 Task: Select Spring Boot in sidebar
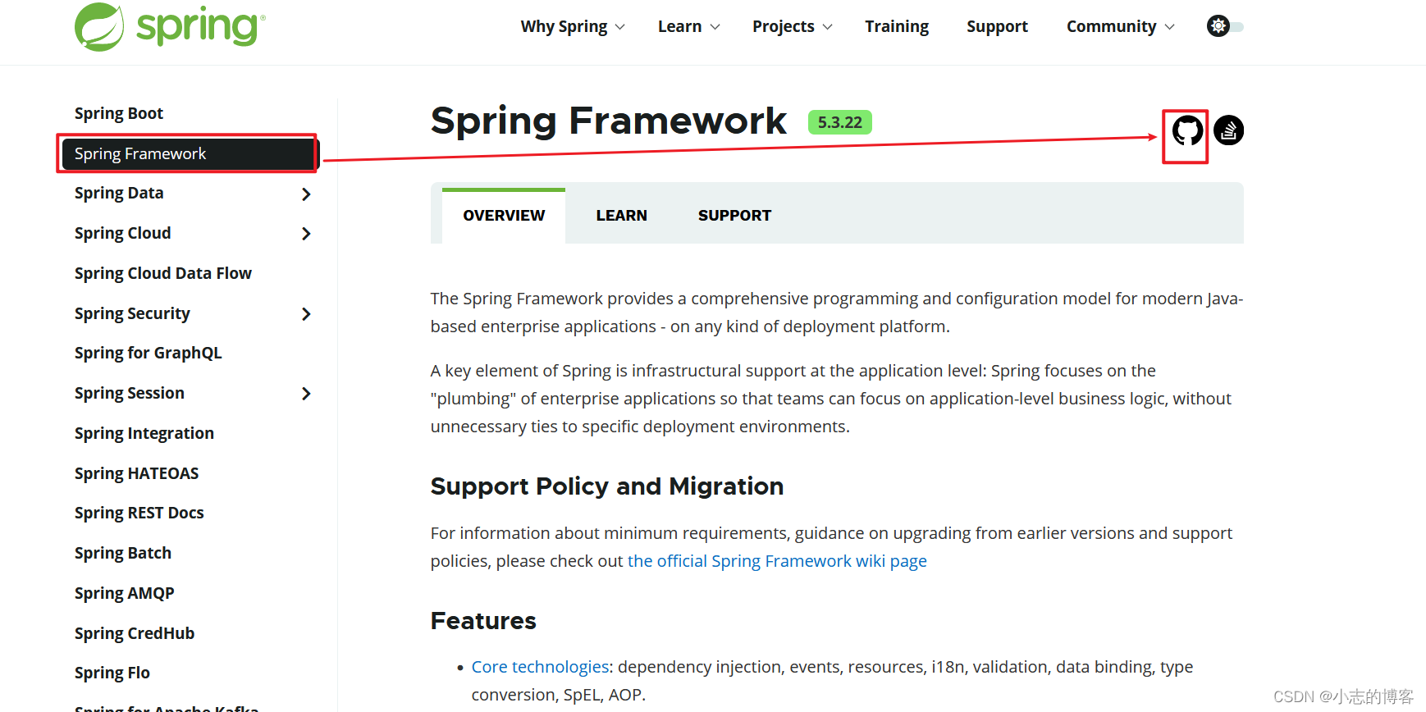pyautogui.click(x=119, y=113)
